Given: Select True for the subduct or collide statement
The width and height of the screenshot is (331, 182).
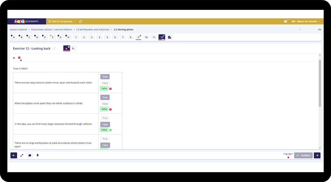Looking at the screenshot, I should coord(105,97).
